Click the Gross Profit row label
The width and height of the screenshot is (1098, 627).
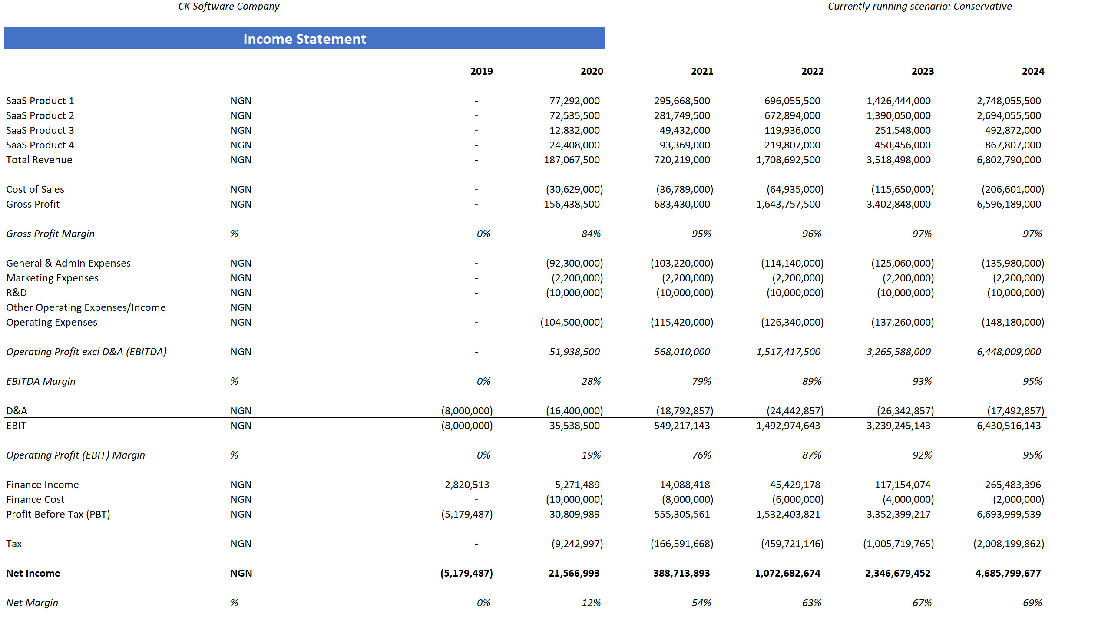[33, 204]
